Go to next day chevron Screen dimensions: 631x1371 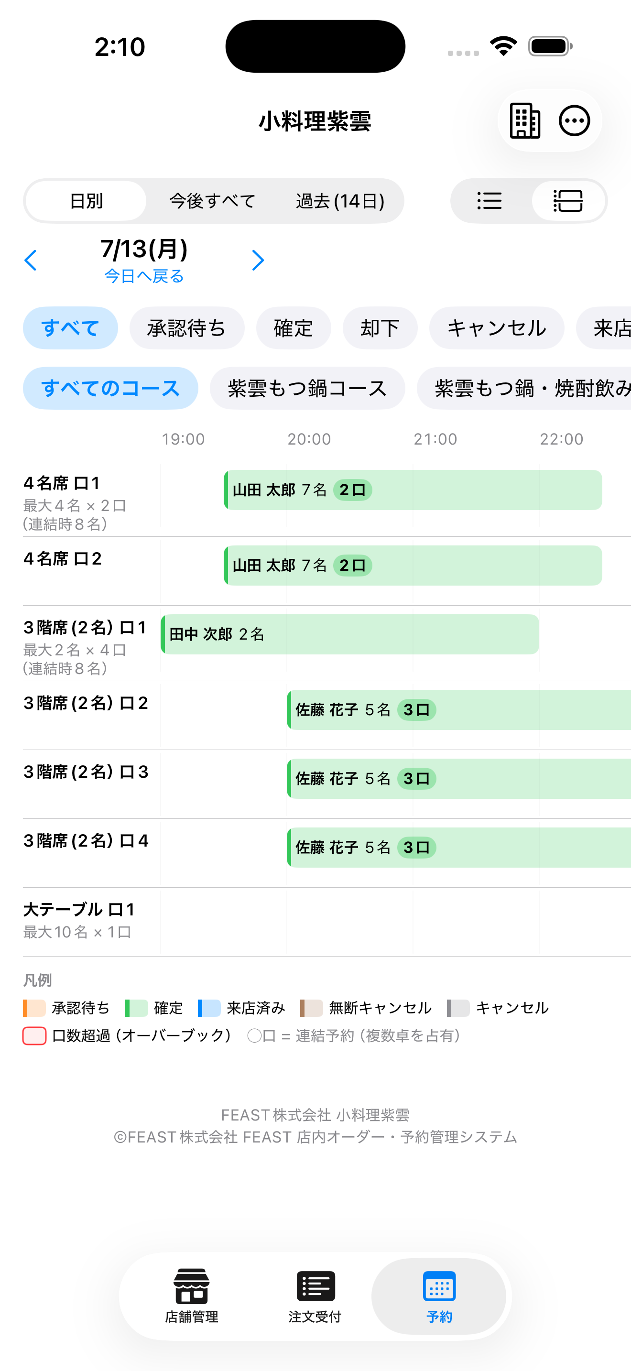pos(258,260)
